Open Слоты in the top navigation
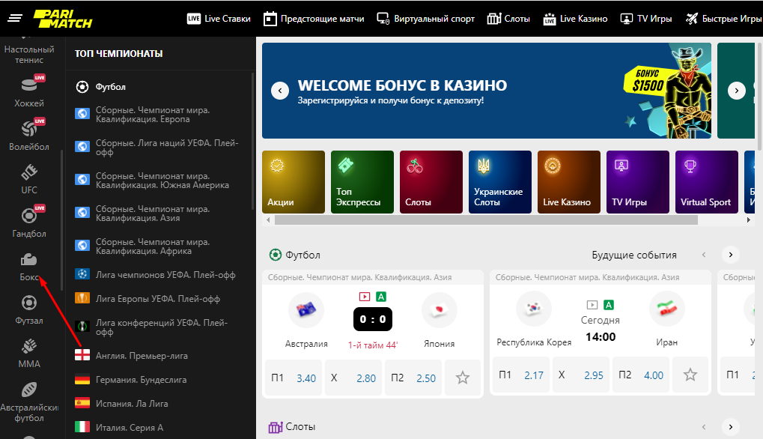Screen dimensions: 763x439 pyautogui.click(x=508, y=19)
